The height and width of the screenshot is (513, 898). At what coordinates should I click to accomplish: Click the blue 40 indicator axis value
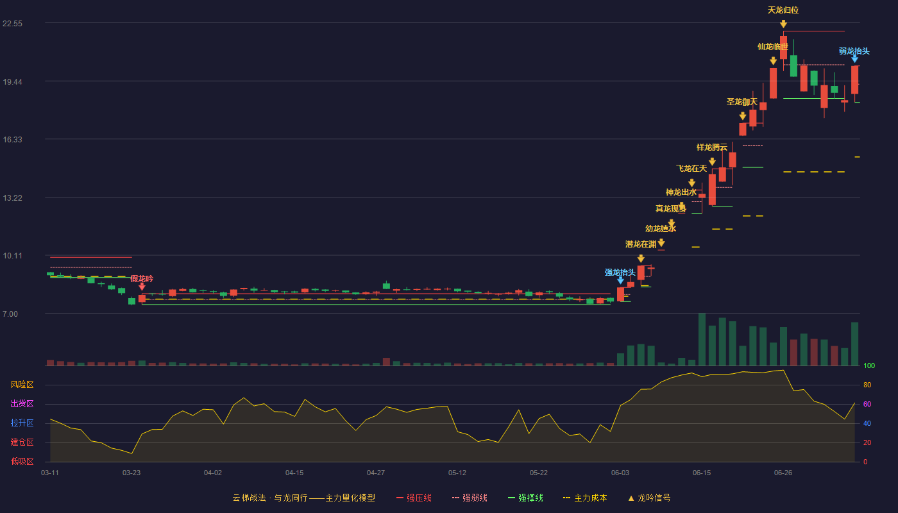867,423
